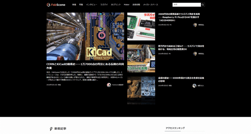Click the PR label on the 工場IoT article
Screen dimensions: 251x134
pos(170,53)
